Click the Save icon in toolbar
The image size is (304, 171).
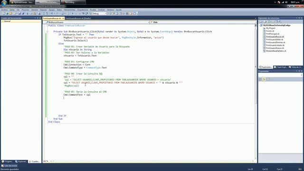[x=19, y=14]
